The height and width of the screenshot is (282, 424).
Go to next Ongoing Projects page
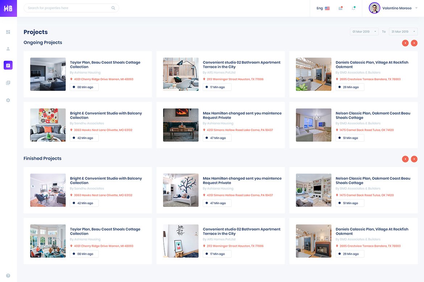coord(414,43)
